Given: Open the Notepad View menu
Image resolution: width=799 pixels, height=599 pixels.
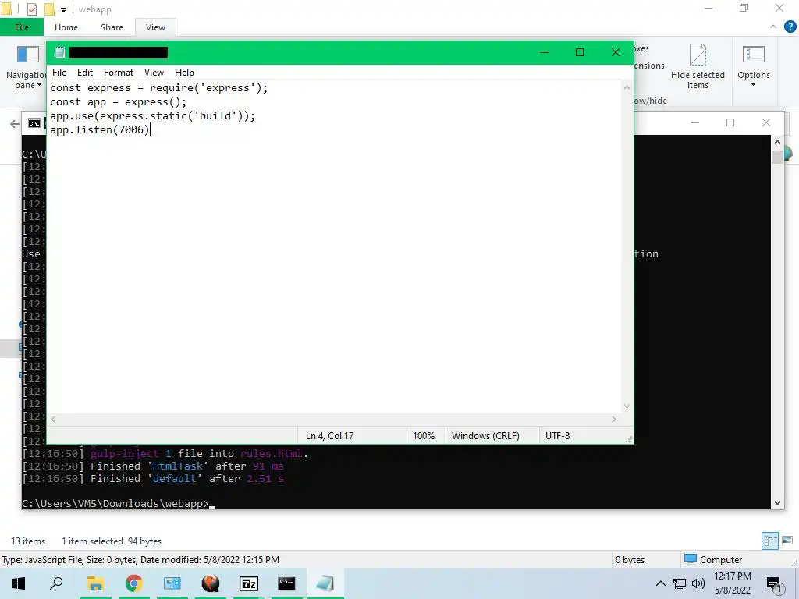Looking at the screenshot, I should pos(154,73).
